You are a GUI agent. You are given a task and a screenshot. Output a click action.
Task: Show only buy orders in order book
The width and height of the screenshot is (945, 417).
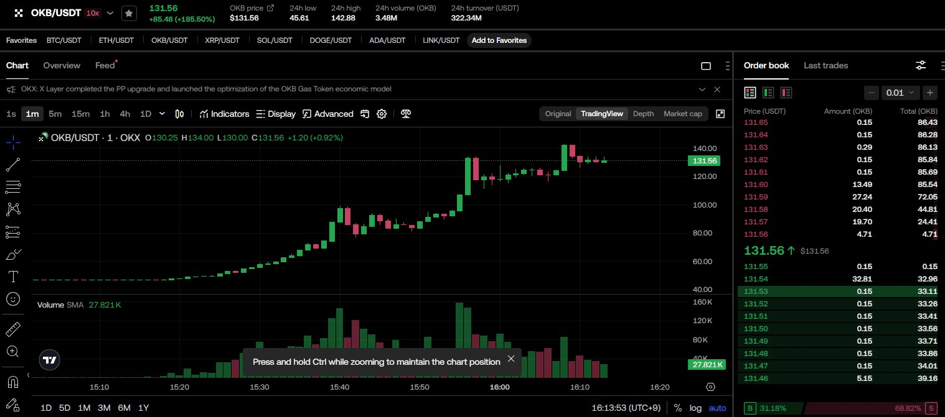point(768,93)
